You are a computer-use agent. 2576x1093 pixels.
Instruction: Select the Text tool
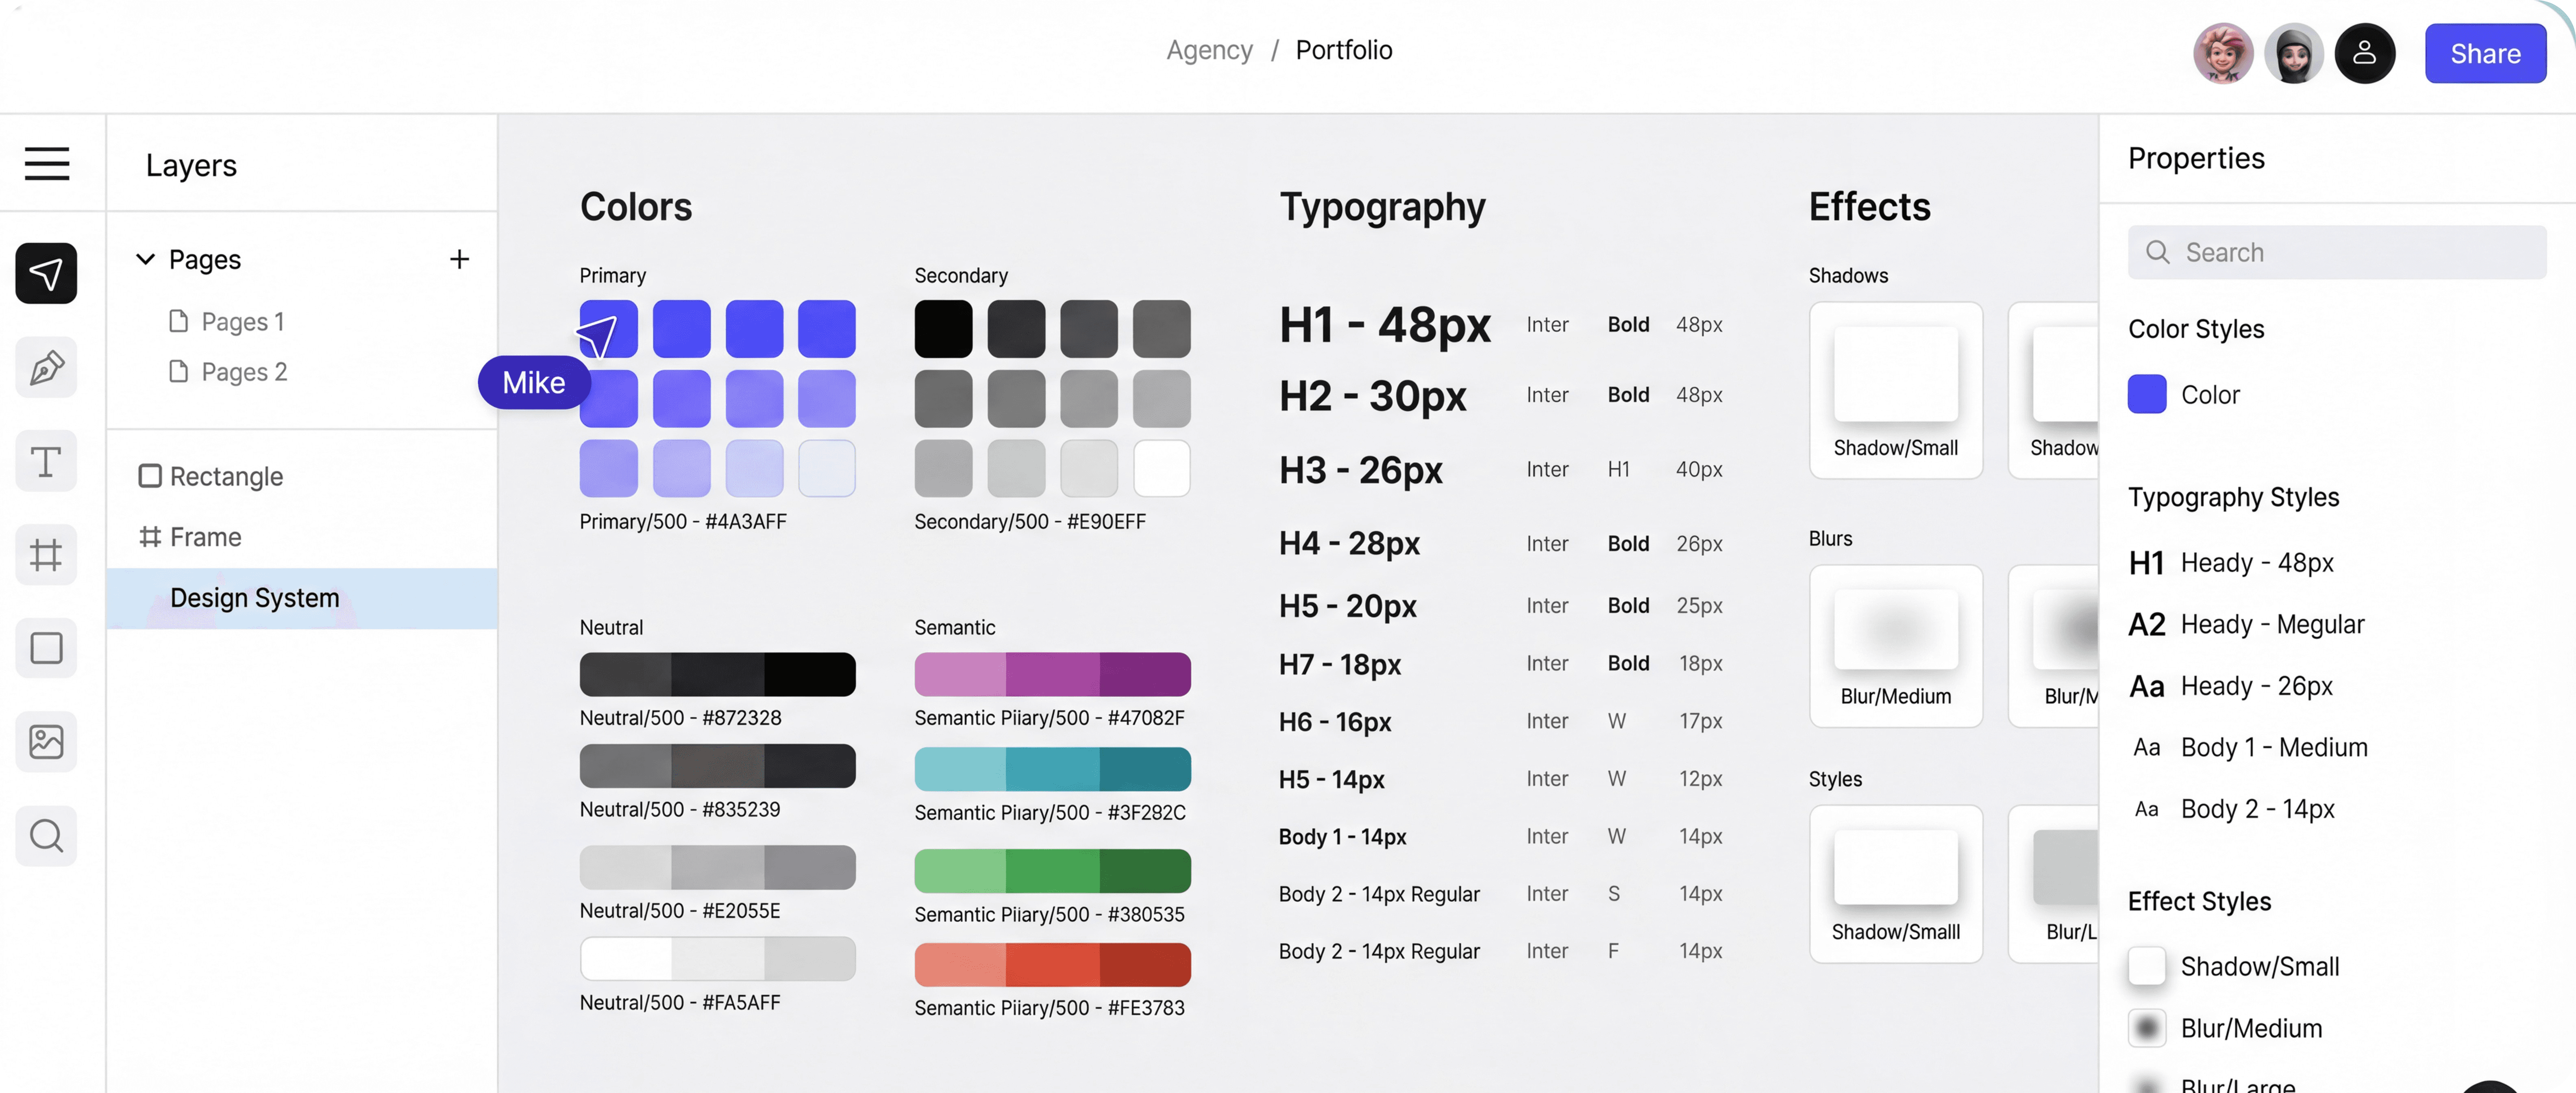(46, 461)
